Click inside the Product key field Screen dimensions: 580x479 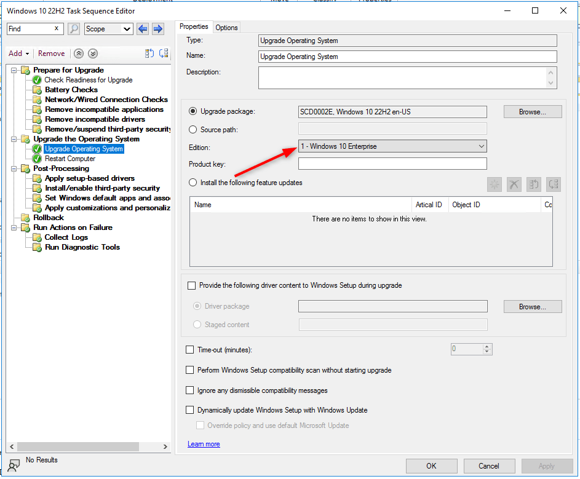[391, 163]
